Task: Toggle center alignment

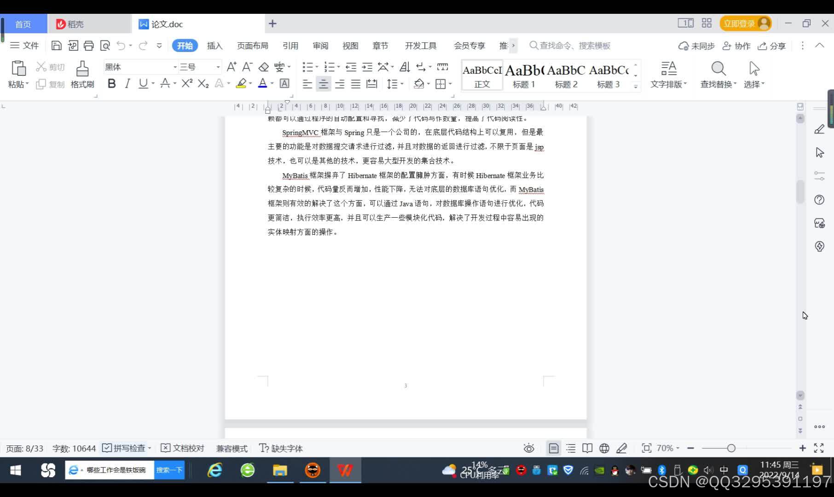Action: pos(324,84)
